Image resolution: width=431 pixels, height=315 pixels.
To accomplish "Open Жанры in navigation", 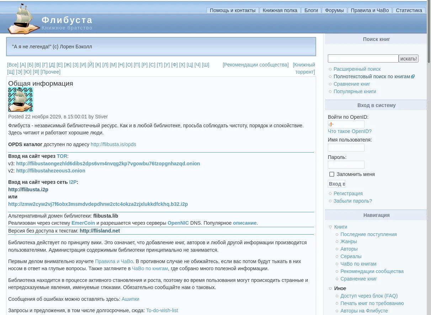I will [348, 241].
